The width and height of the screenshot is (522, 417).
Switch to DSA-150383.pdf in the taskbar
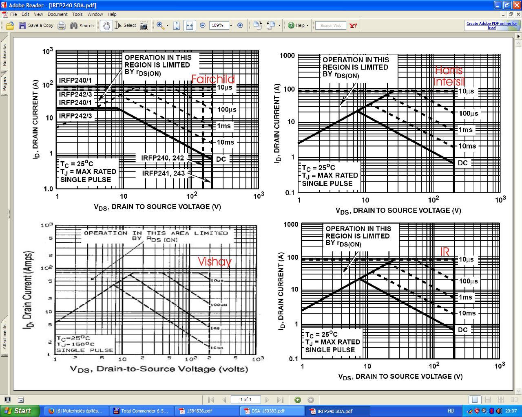coord(272,411)
